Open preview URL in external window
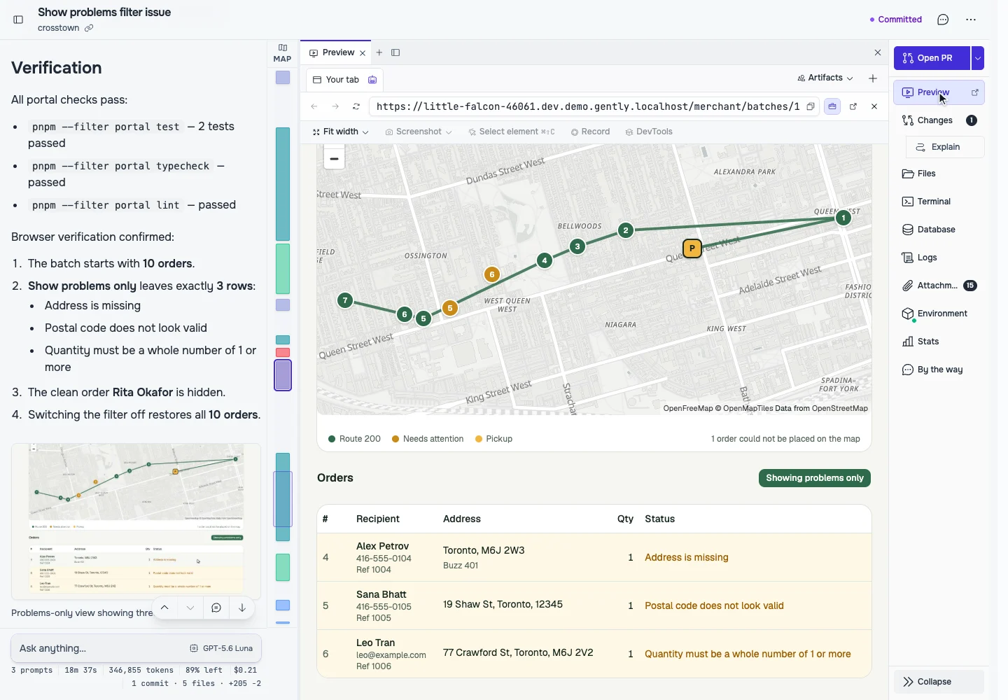Viewport: 1008px width, 700px height. pos(853,106)
